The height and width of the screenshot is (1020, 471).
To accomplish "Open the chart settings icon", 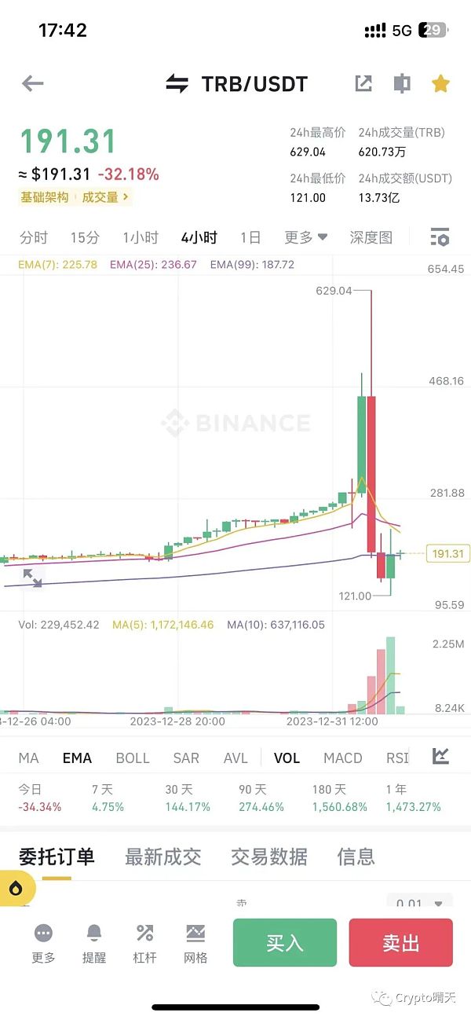I will pos(440,237).
